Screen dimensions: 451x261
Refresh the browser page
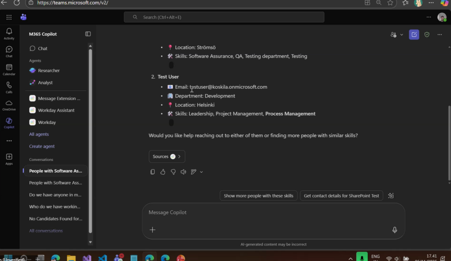17,3
